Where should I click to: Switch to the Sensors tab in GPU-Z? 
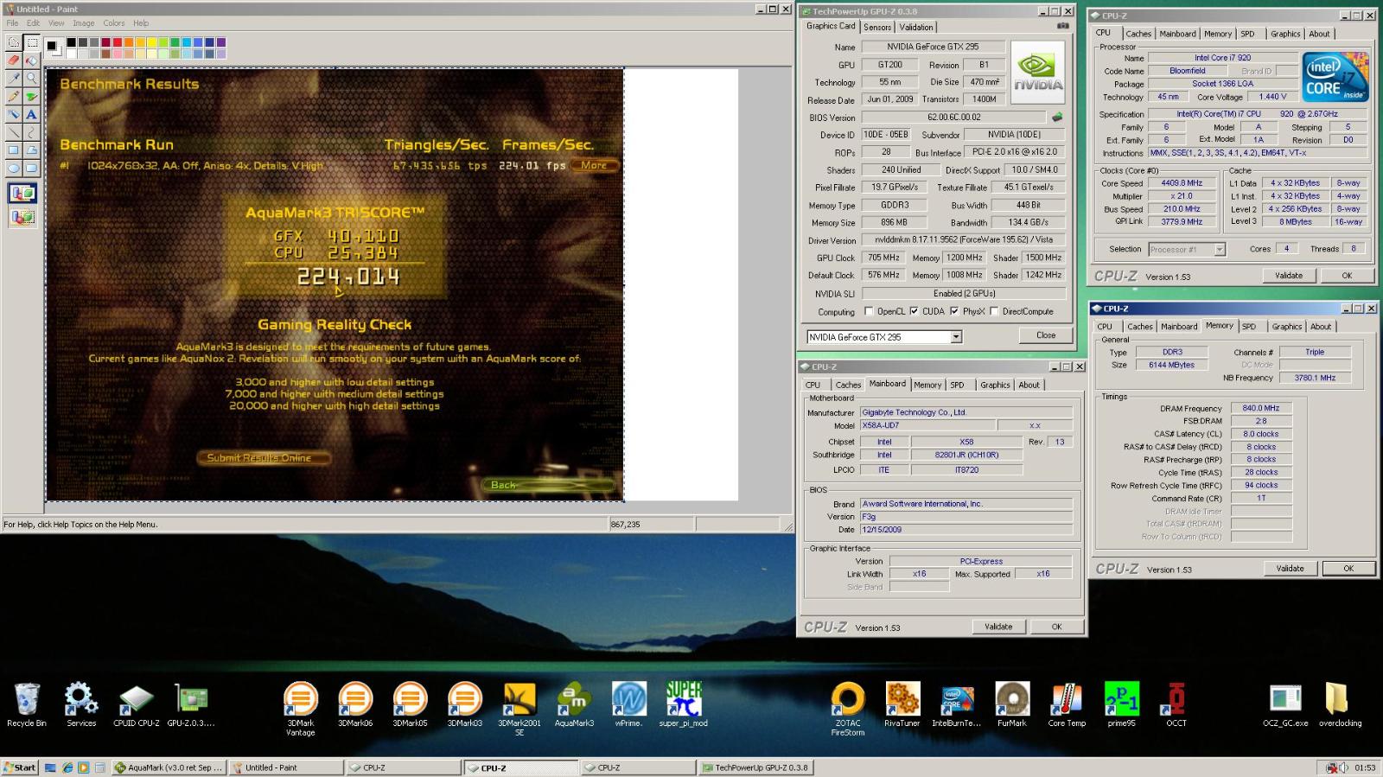tap(877, 27)
